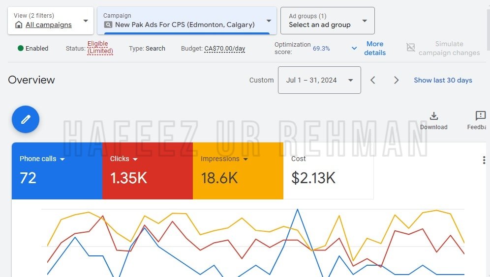Viewport: 490px width, 277px height.
Task: Click the green Enabled status dot
Action: click(x=21, y=48)
